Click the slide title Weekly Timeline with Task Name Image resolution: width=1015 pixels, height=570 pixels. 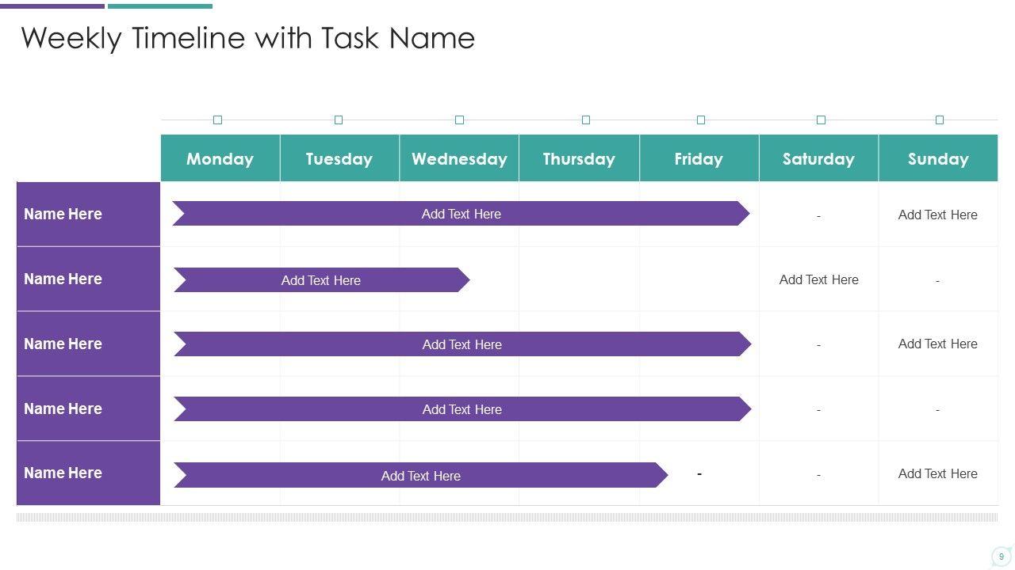click(x=247, y=38)
